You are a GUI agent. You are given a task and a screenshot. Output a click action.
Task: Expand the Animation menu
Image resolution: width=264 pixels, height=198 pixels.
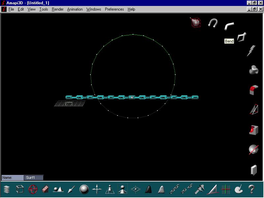point(75,9)
